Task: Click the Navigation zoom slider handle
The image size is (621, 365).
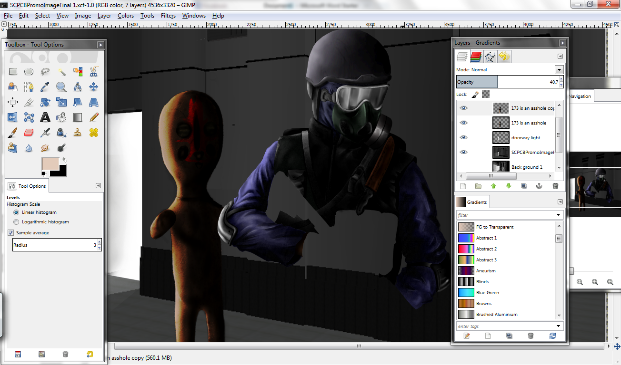Action: click(571, 271)
